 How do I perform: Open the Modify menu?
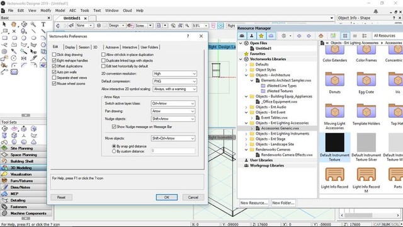pyautogui.click(x=46, y=11)
